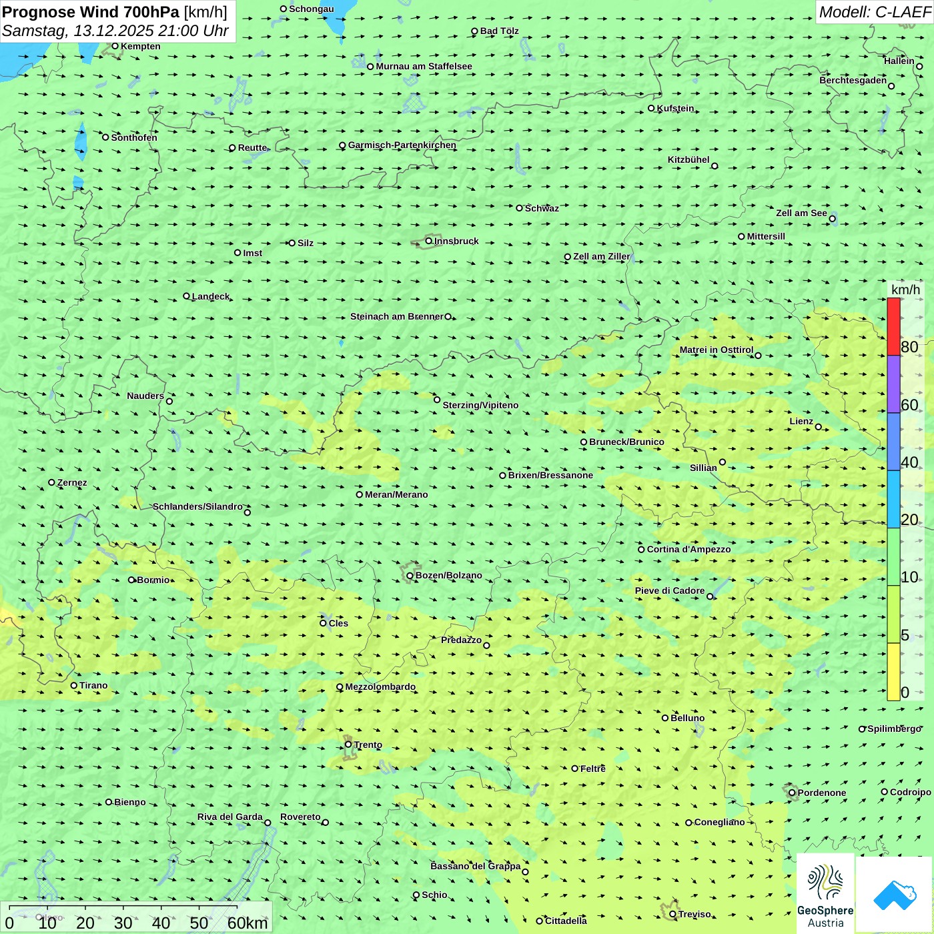Click the Reutte city label
The image size is (934, 934).
253,147
